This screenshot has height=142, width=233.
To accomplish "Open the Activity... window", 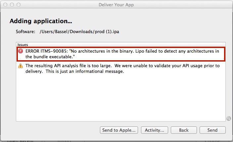I will coord(154,130).
